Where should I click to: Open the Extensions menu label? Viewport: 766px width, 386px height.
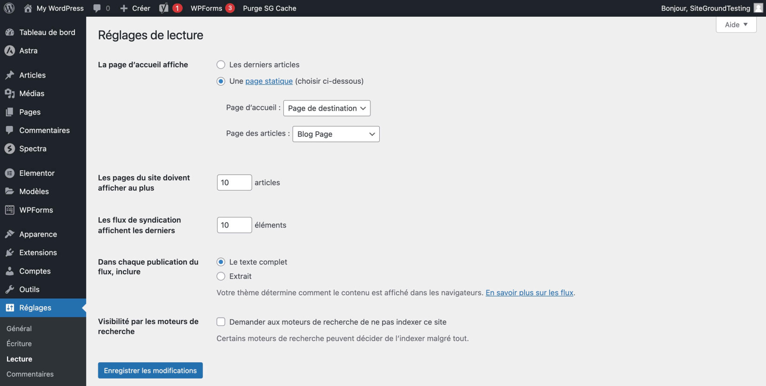pos(38,253)
